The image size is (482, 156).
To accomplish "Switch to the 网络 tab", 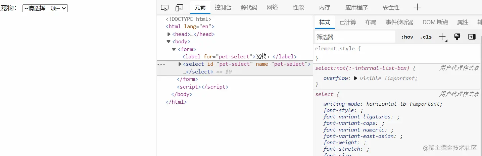I will (x=272, y=7).
